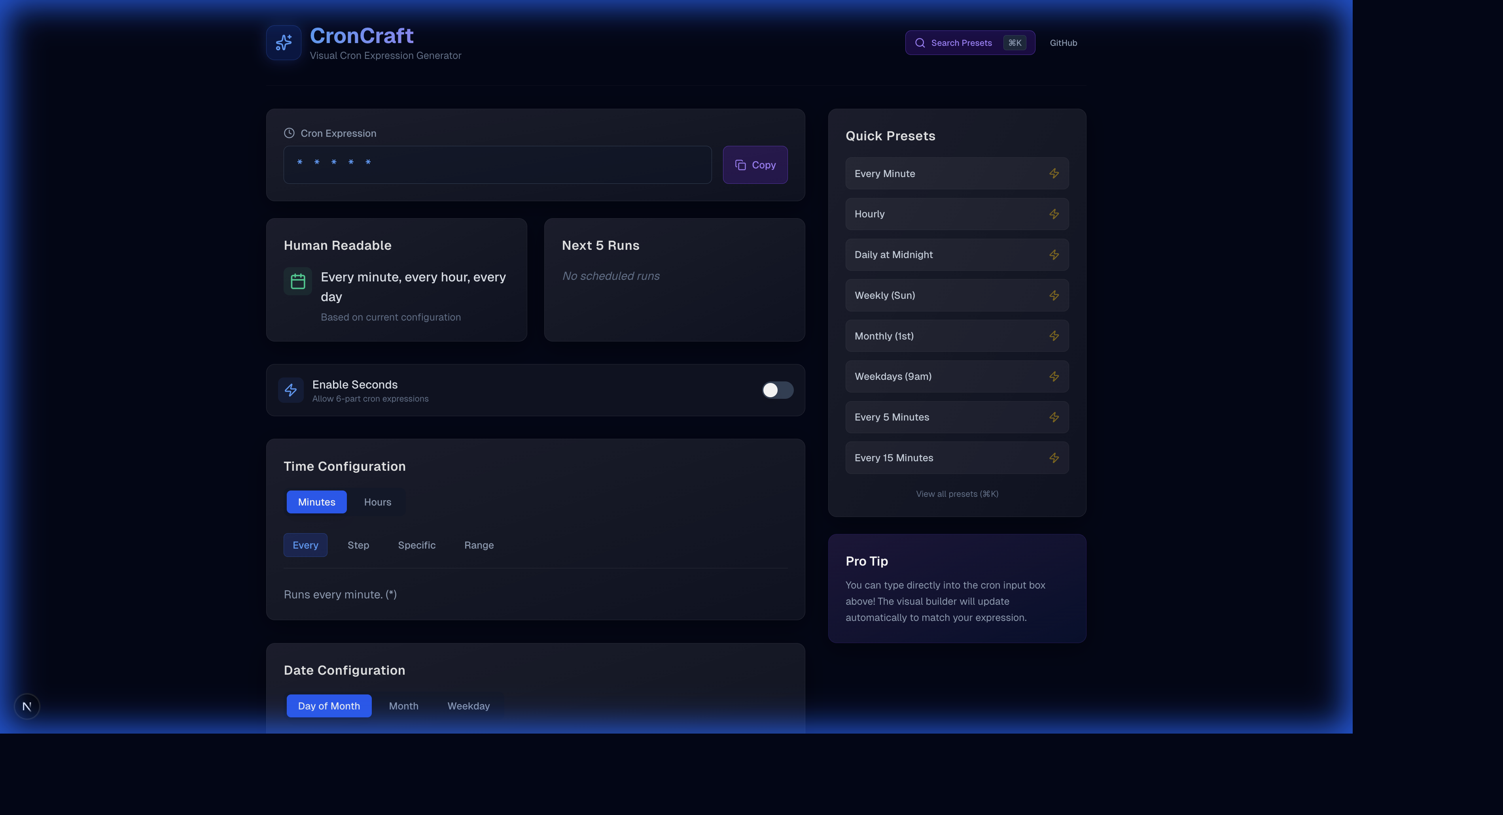Screen dimensions: 1503x815
Task: Apply the Weekly (Sun) preset
Action: (957, 296)
